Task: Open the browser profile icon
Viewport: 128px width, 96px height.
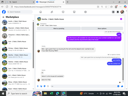Action: tap(116, 7)
